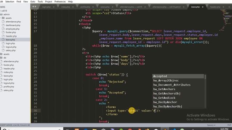Switch to attendance.php — cs619 tab
This screenshot has height=130, width=232.
pyautogui.click(x=131, y=7)
